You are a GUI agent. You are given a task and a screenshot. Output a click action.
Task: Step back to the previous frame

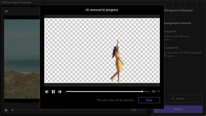pyautogui.click(x=47, y=92)
